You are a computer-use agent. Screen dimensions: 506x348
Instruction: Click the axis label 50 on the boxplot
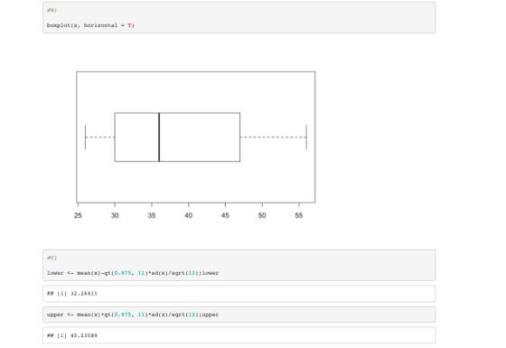[x=262, y=215]
